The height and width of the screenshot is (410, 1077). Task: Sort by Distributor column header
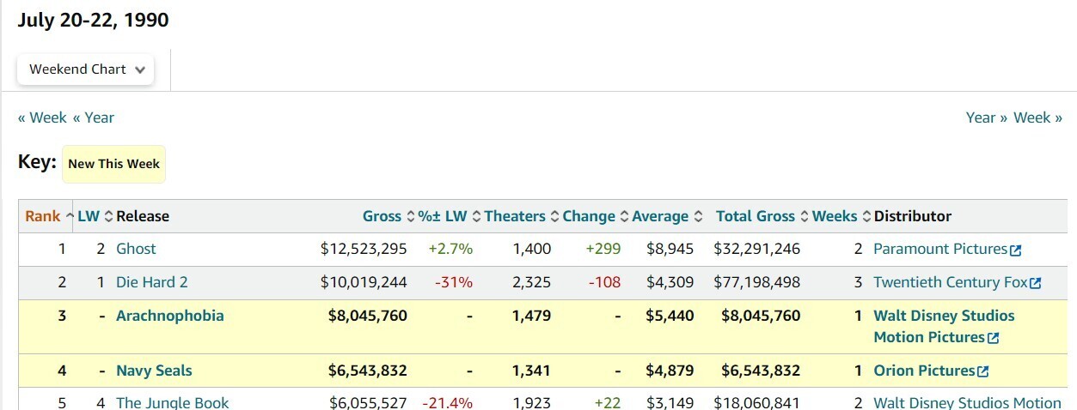[913, 216]
